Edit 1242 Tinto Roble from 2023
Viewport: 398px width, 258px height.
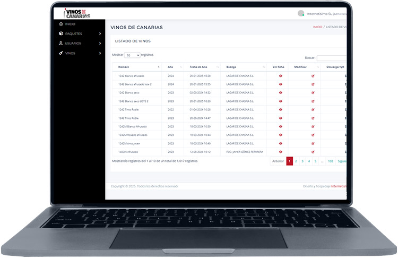pyautogui.click(x=313, y=118)
